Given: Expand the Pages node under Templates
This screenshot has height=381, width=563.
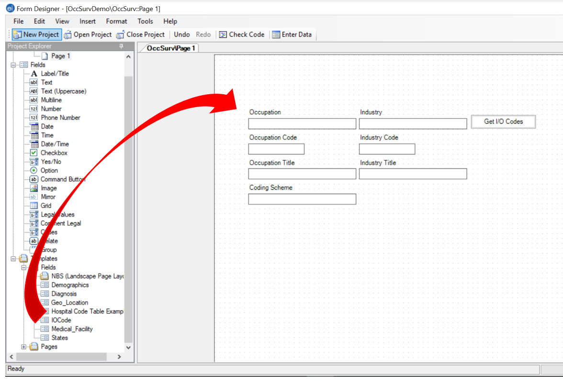Looking at the screenshot, I should click(x=24, y=347).
